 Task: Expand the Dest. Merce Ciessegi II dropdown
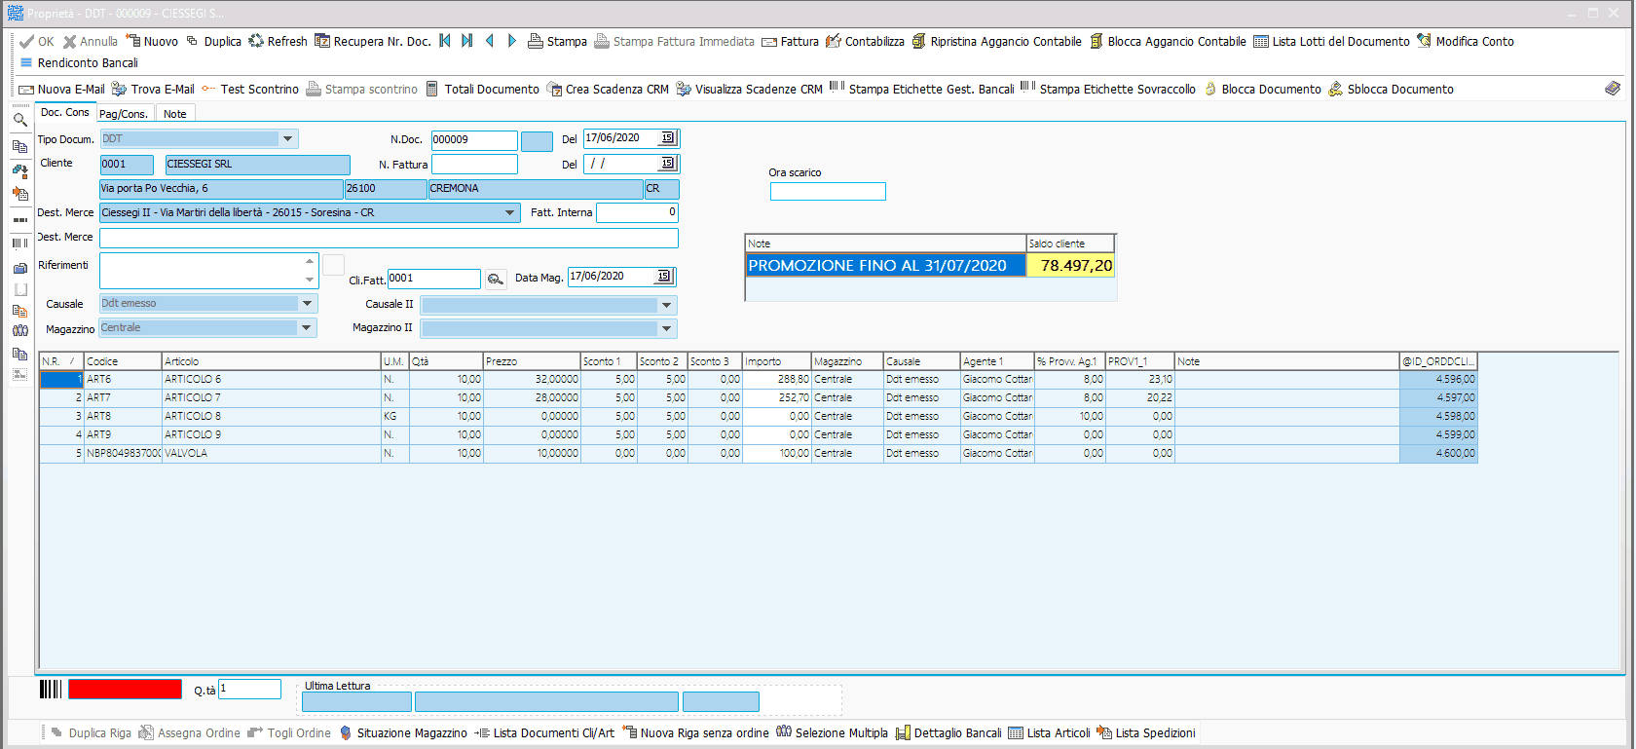(x=510, y=212)
